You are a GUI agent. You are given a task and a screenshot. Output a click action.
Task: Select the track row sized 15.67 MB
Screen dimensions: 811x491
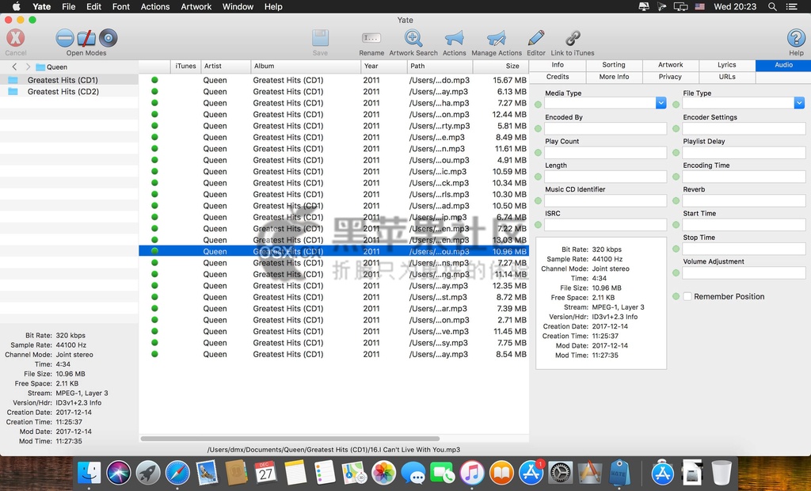[x=333, y=80]
